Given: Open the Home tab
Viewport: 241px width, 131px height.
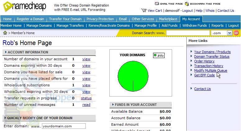Looking at the screenshot, I should (7, 19).
